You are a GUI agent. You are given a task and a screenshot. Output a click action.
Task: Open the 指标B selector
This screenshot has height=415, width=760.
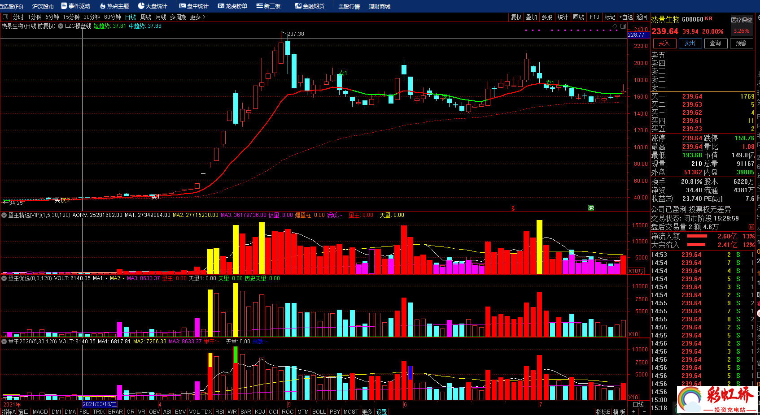[x=603, y=412]
